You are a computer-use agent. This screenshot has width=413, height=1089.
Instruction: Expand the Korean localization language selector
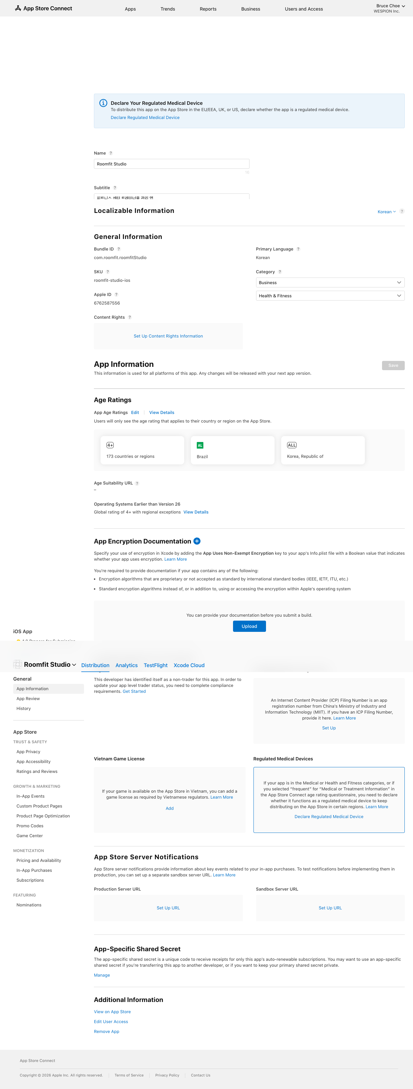(386, 212)
